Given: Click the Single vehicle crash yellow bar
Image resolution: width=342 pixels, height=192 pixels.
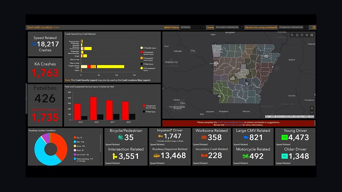Looking at the screenshot, I should (111, 67).
